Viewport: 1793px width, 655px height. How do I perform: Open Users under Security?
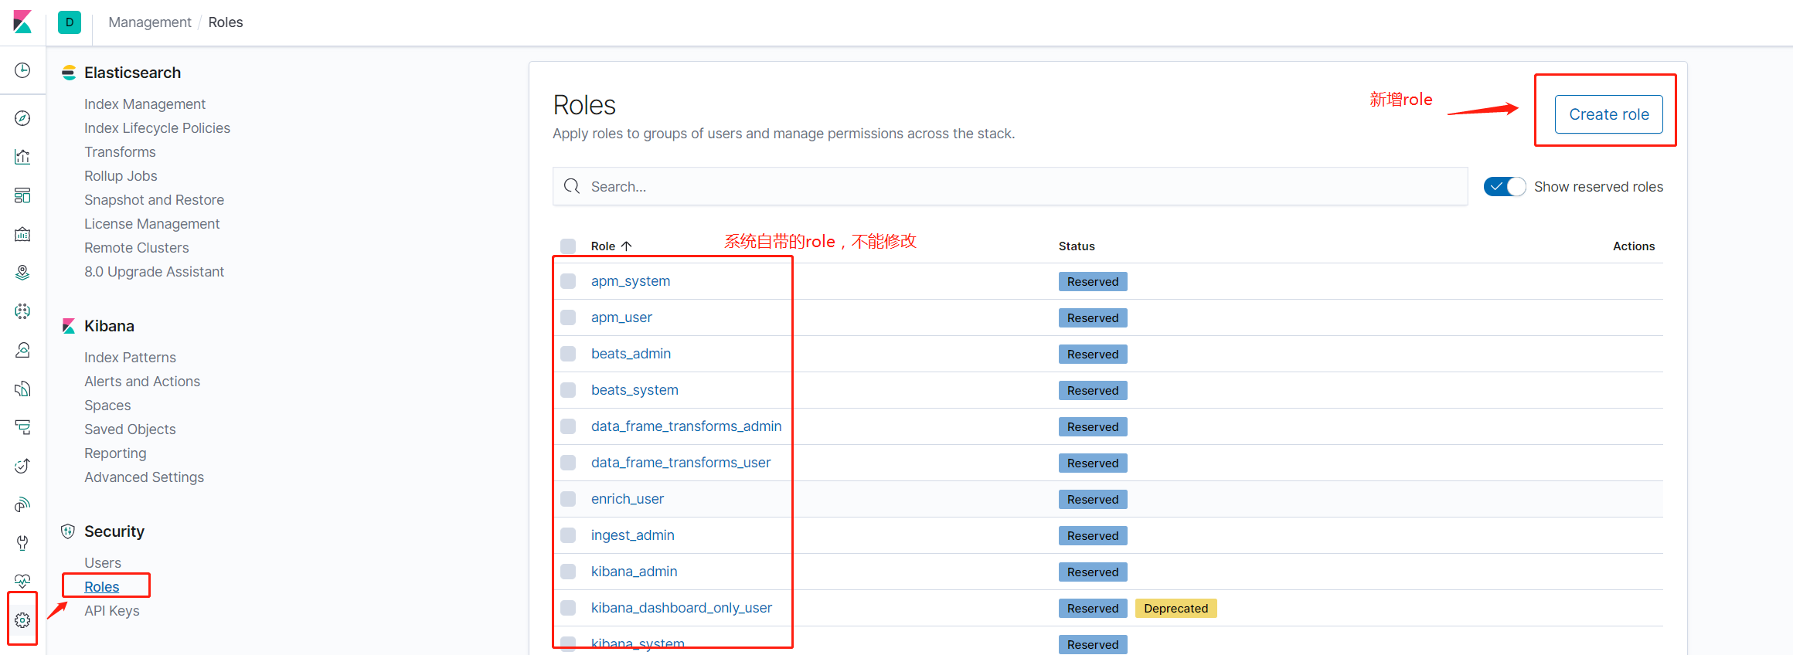(x=103, y=562)
